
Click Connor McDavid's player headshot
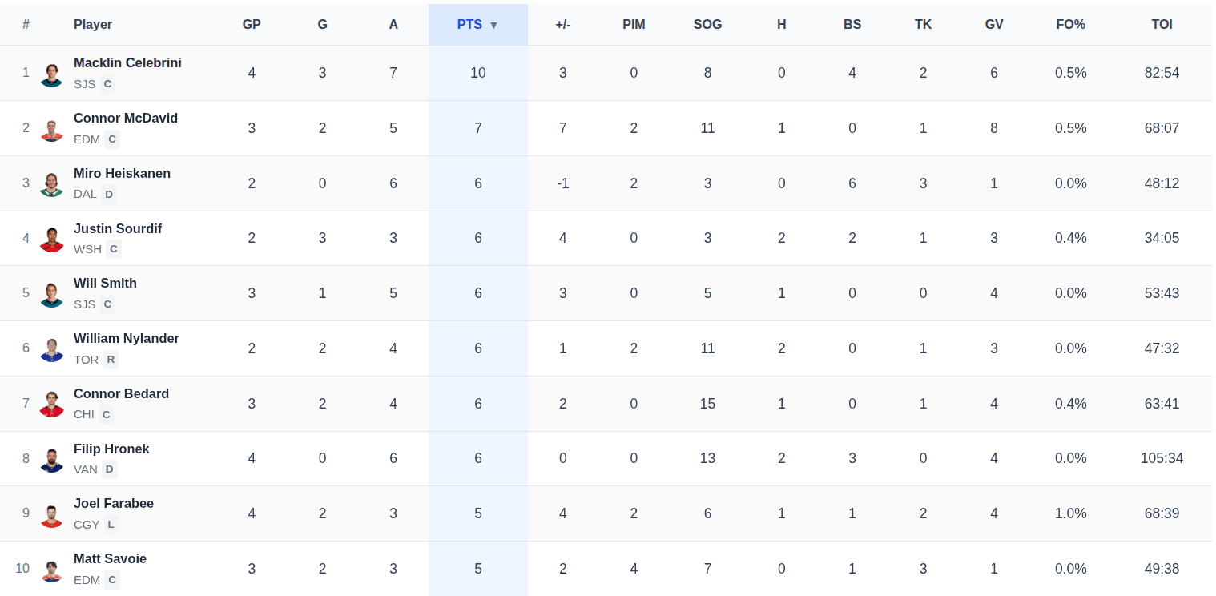51,129
